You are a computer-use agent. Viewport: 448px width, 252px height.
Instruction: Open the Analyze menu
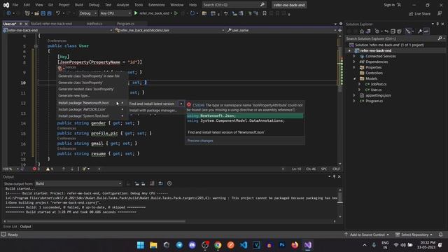coord(122,5)
